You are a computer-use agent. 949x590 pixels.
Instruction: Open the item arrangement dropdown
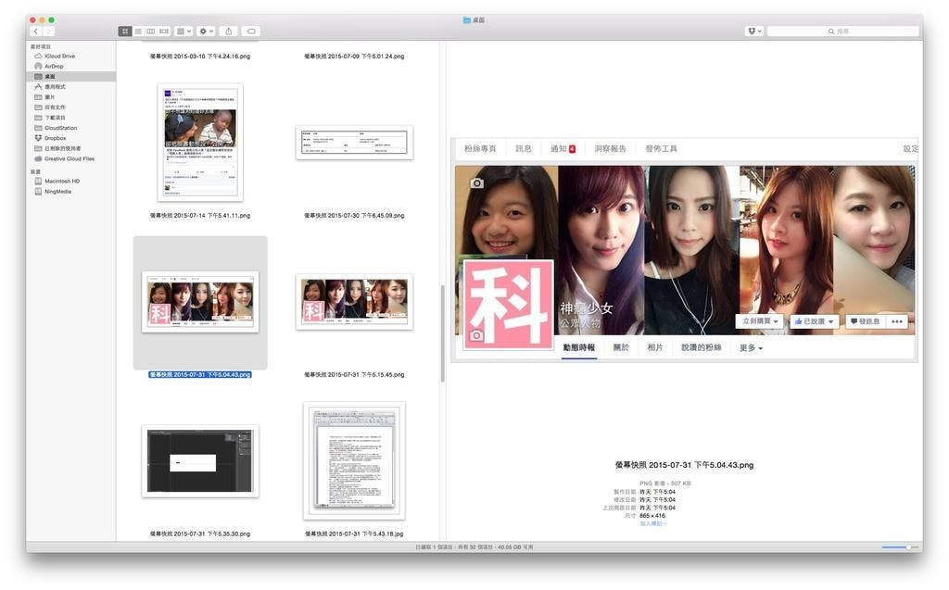(x=183, y=31)
